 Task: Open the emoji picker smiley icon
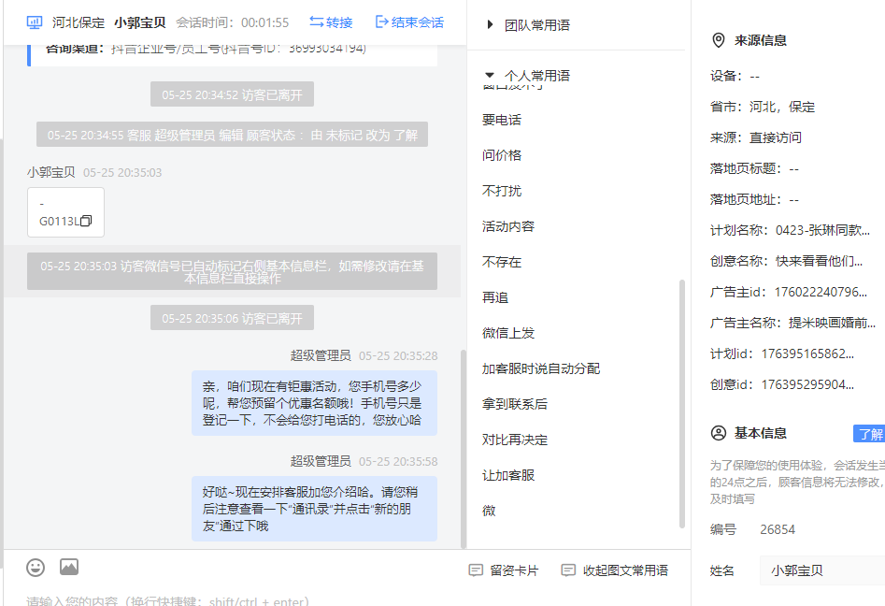tap(36, 567)
